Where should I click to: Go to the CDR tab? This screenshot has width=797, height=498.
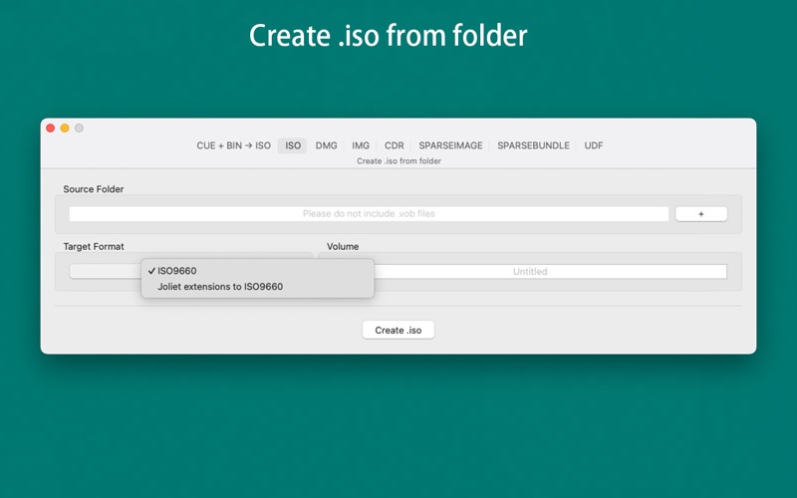(x=394, y=145)
